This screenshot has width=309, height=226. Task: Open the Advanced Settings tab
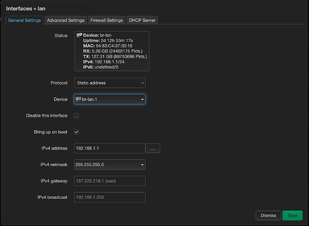(x=66, y=20)
